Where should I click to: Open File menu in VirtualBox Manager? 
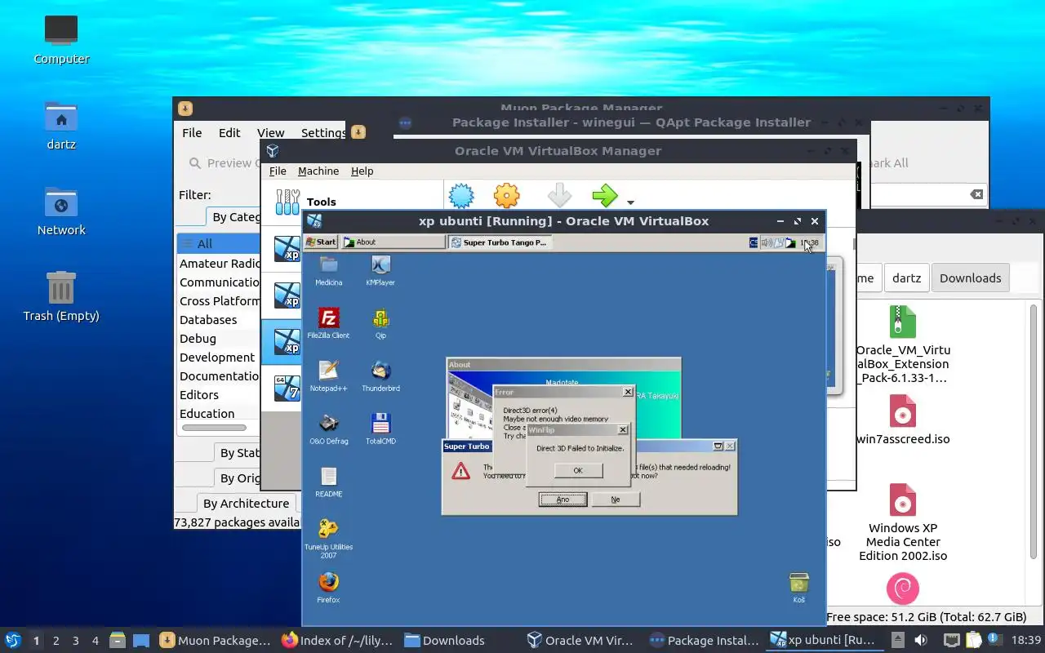coord(278,171)
